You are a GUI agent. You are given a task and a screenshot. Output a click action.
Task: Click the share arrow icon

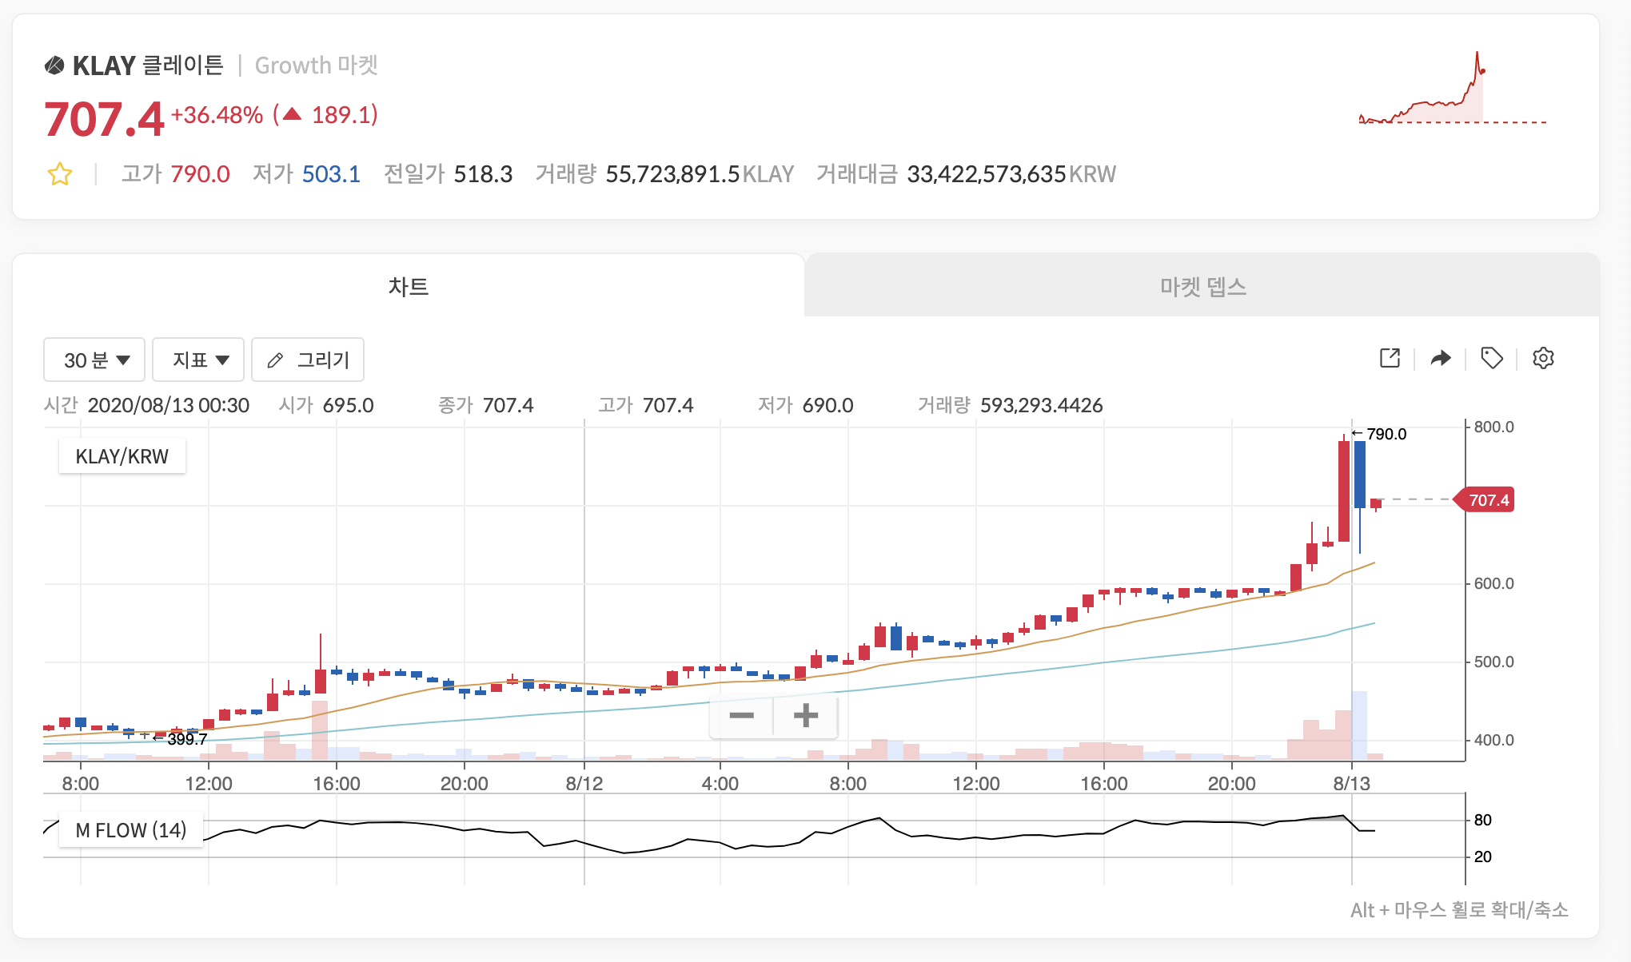(x=1441, y=358)
